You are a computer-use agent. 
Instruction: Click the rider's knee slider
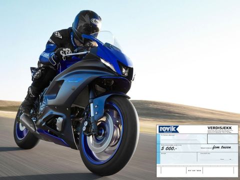[x=37, y=73]
